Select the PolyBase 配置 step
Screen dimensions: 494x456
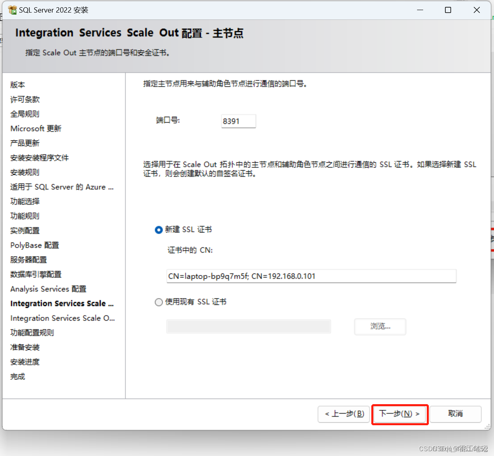35,245
